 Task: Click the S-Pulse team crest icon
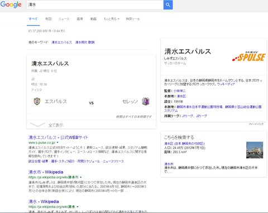pyautogui.click(x=37, y=101)
